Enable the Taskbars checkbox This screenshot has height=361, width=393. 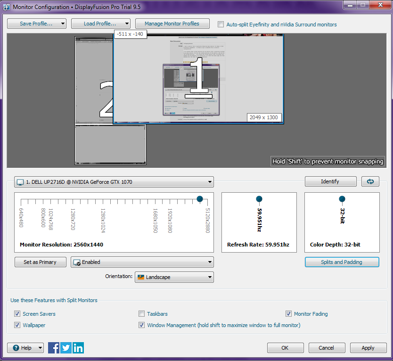[x=142, y=314]
